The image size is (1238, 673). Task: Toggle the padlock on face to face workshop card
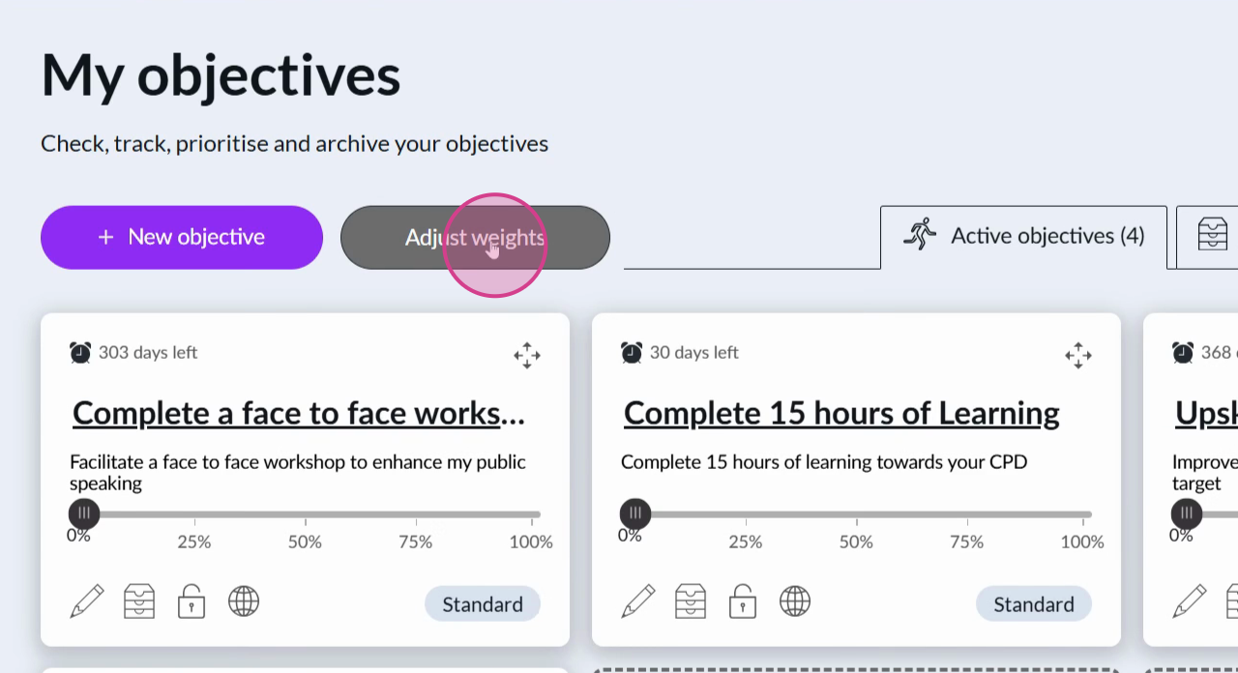(x=192, y=601)
